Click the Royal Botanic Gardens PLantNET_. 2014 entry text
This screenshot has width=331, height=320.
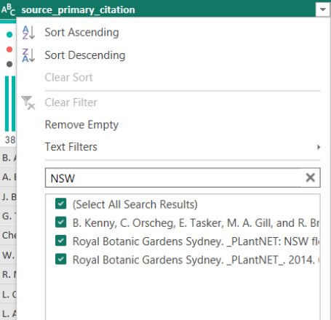click(x=196, y=260)
